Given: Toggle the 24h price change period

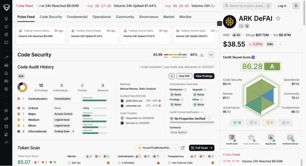Looking at the screenshot, I should pyautogui.click(x=270, y=44).
